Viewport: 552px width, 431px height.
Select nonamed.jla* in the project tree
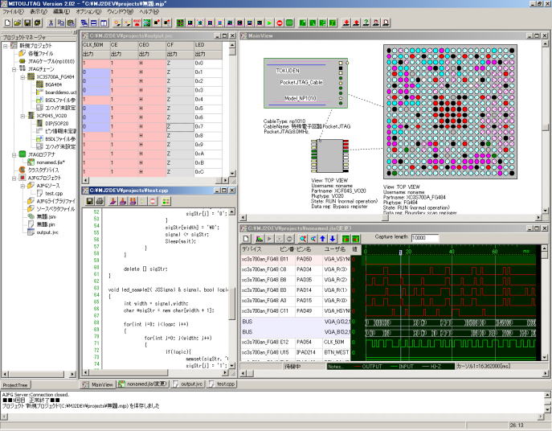pyautogui.click(x=51, y=162)
